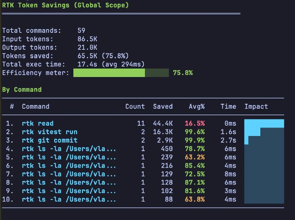Image resolution: width=295 pixels, height=220 pixels.
Task: Select row 4 rtk ls -la command
Action: coord(69,149)
